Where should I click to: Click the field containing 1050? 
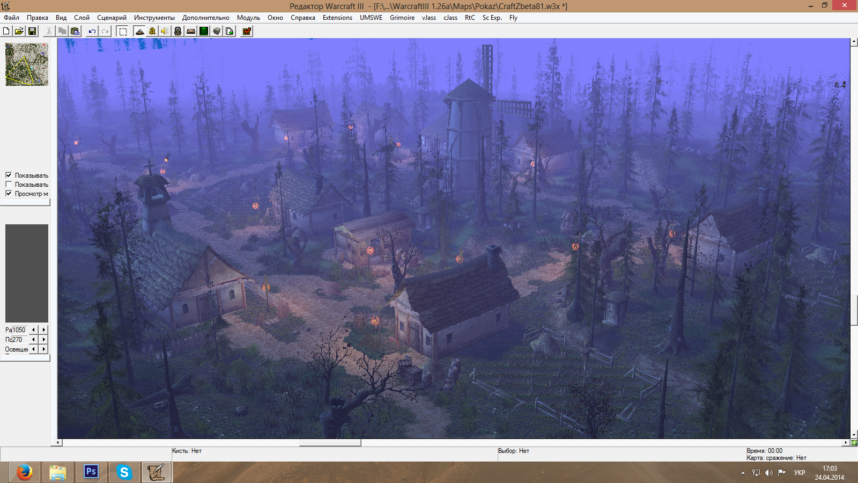(x=19, y=330)
